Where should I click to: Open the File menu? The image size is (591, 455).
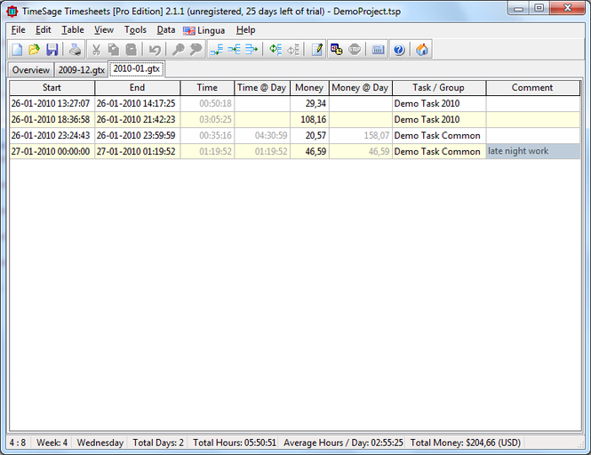click(18, 30)
